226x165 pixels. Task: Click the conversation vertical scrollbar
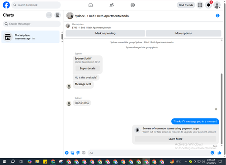click(221, 109)
